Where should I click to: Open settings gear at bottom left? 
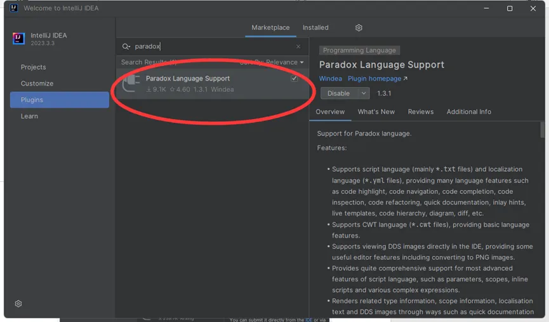(18, 304)
